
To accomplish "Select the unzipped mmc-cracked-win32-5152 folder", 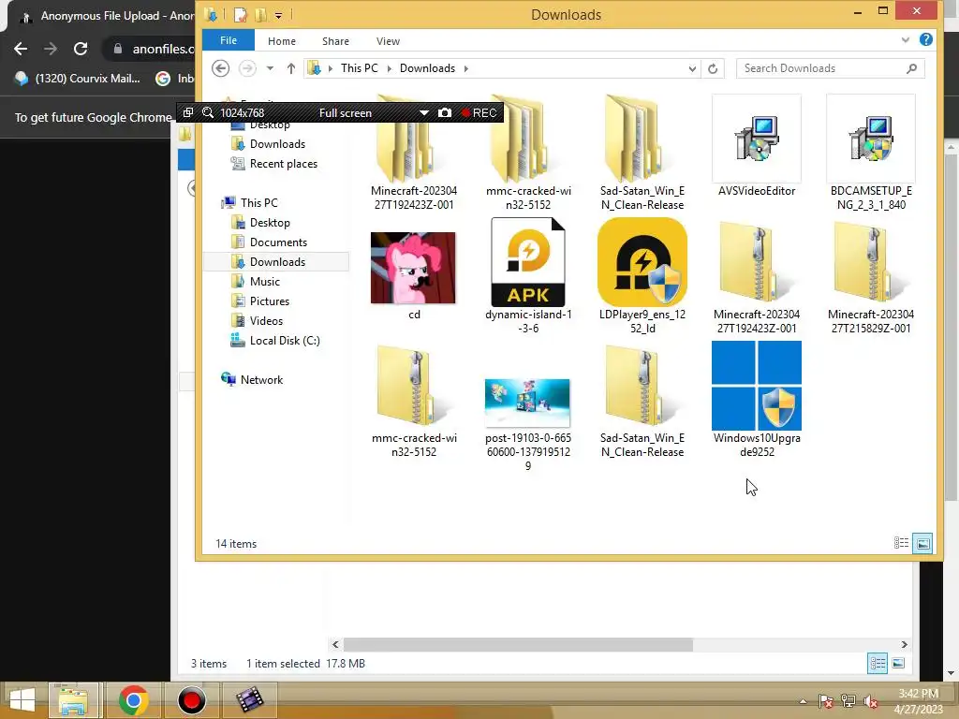I will (x=528, y=153).
